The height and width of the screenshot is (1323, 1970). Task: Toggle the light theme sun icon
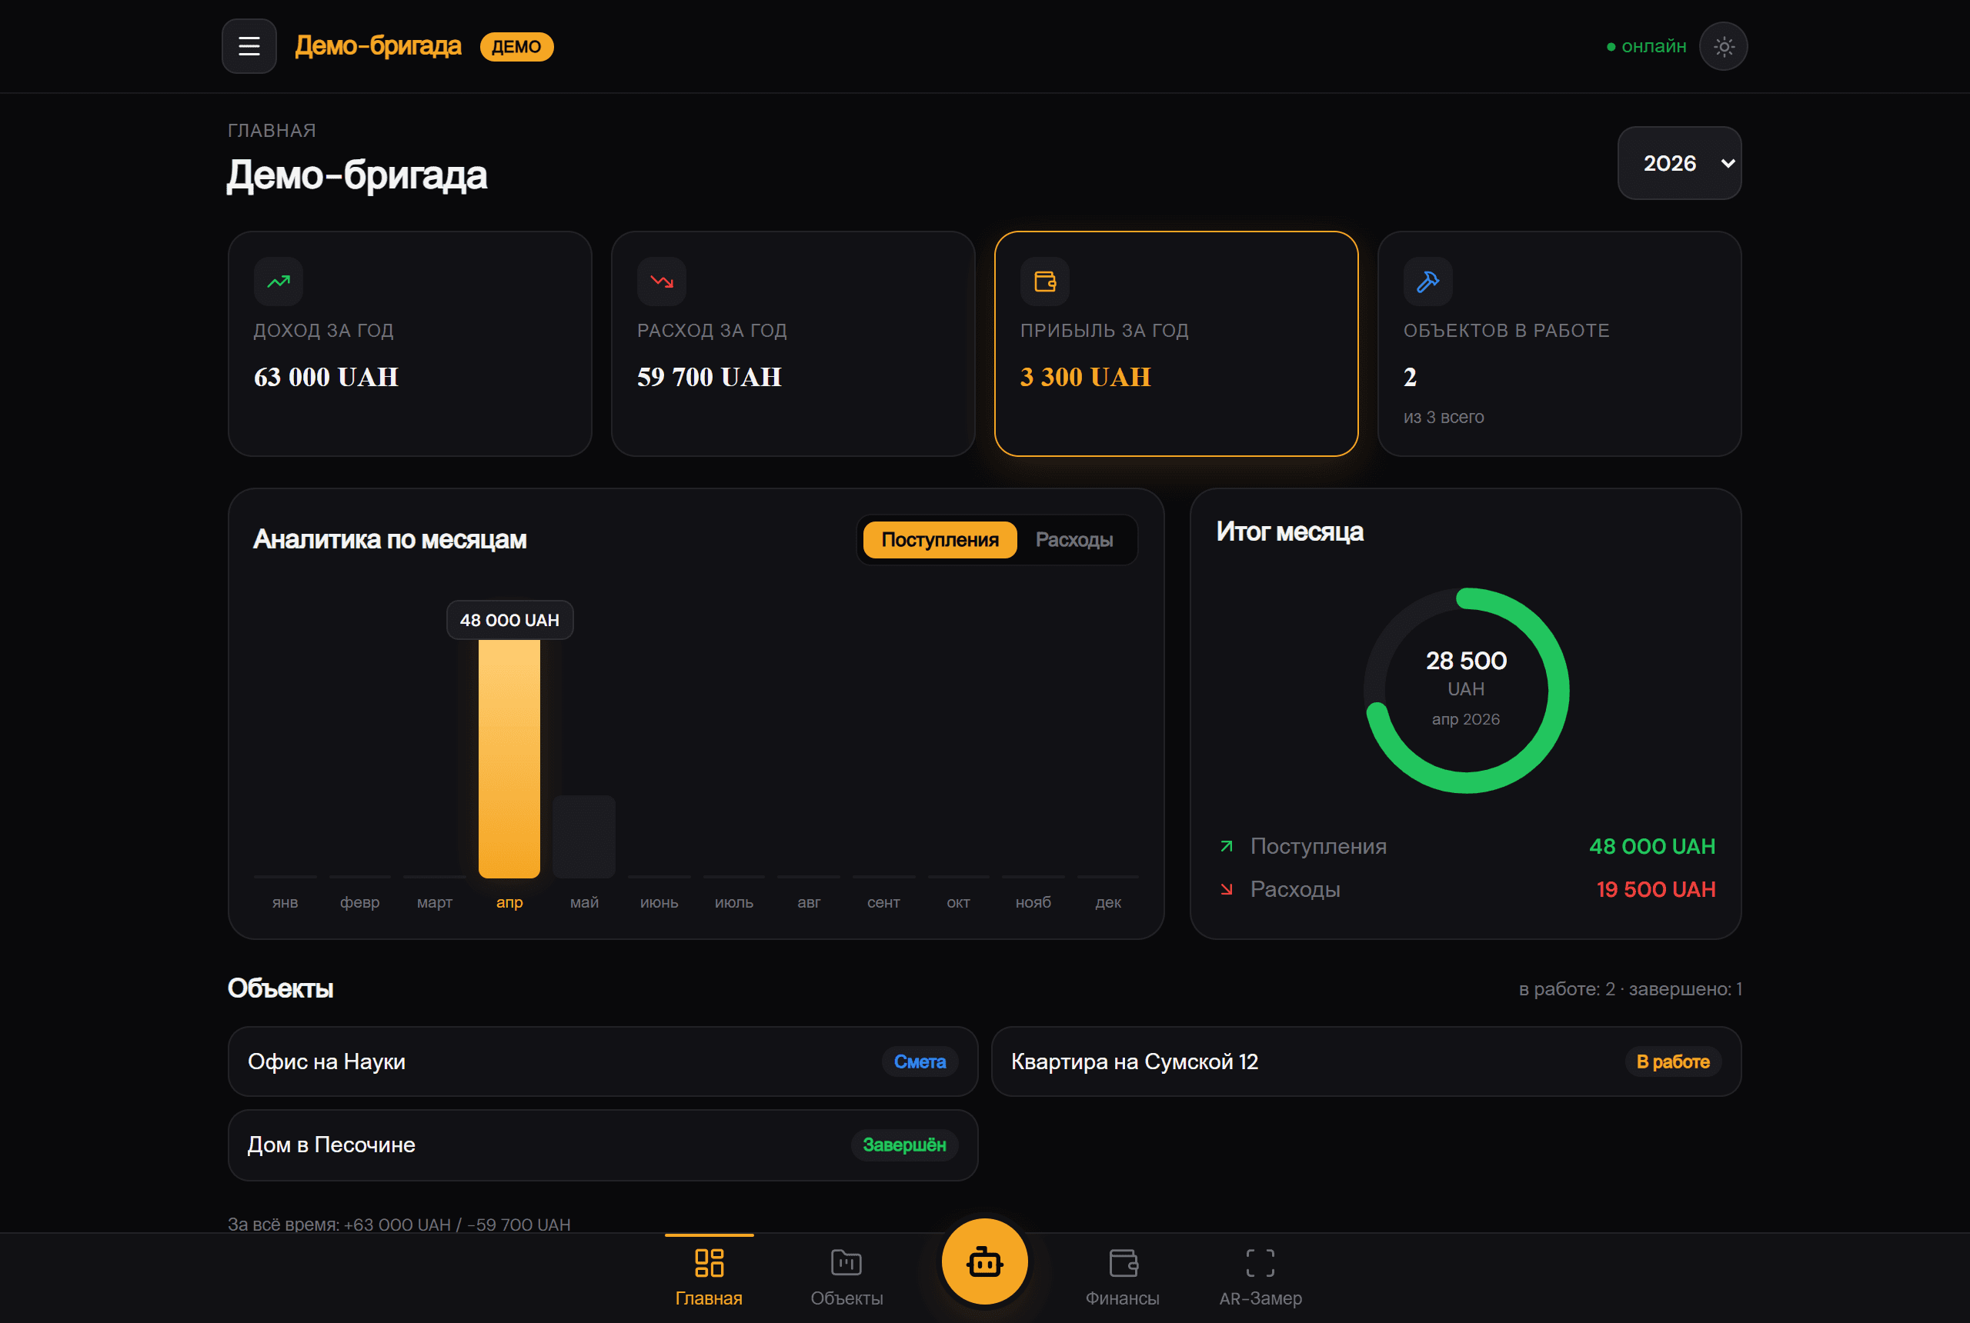(1724, 46)
